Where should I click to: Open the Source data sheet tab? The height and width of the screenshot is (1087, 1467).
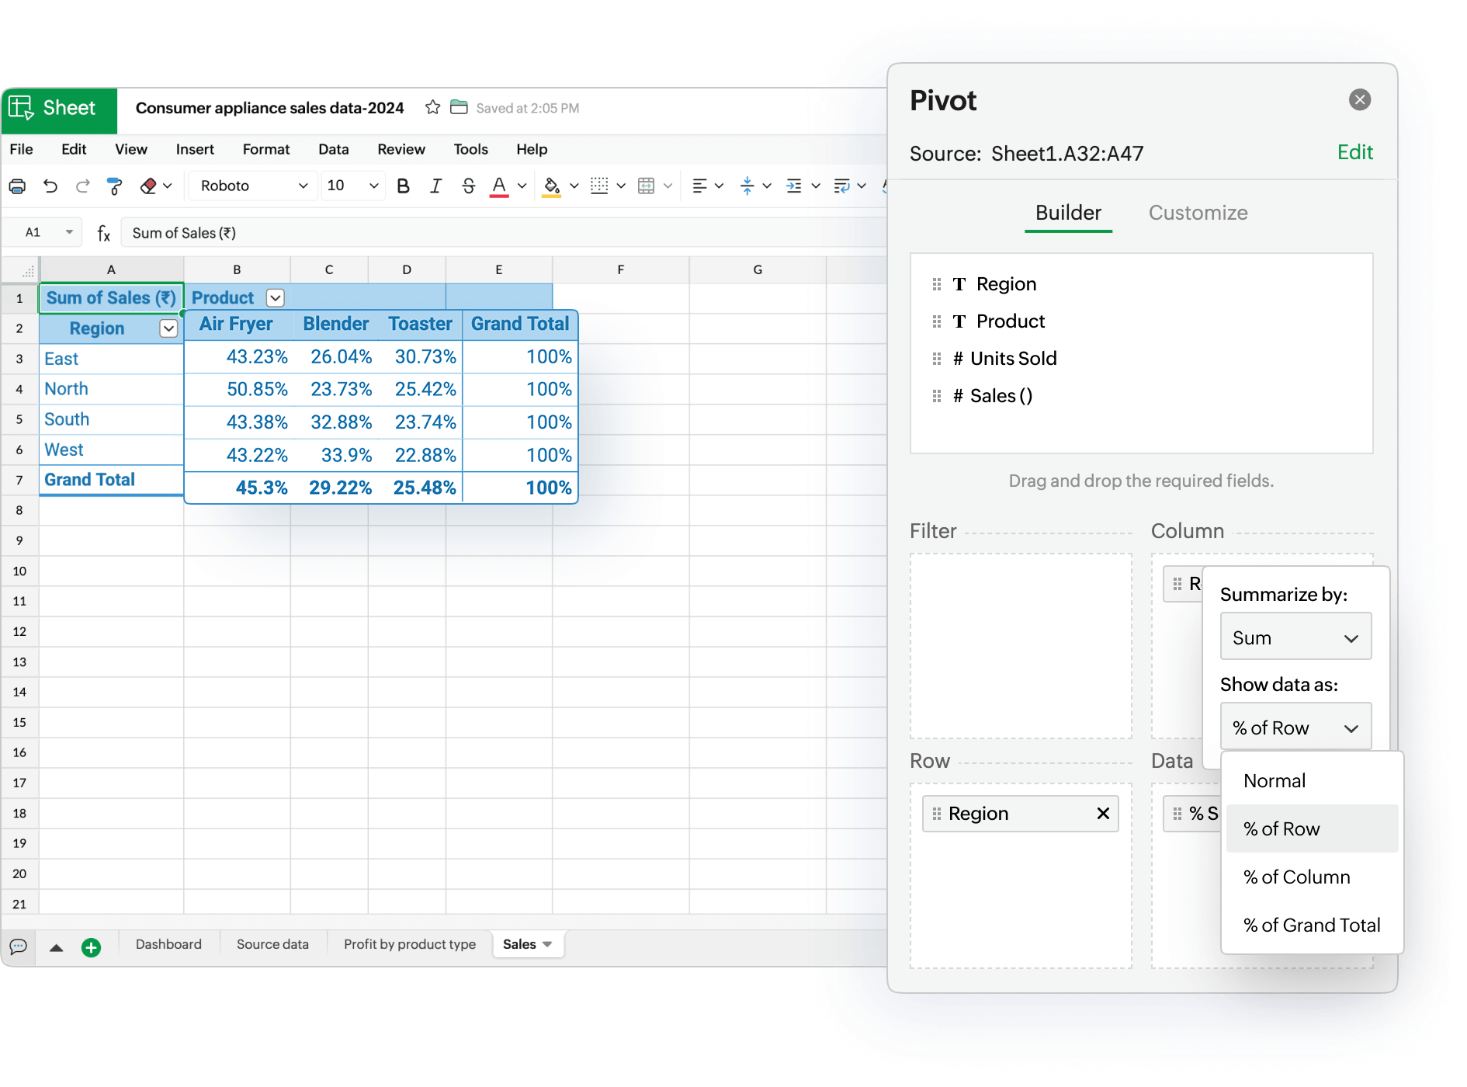tap(272, 944)
